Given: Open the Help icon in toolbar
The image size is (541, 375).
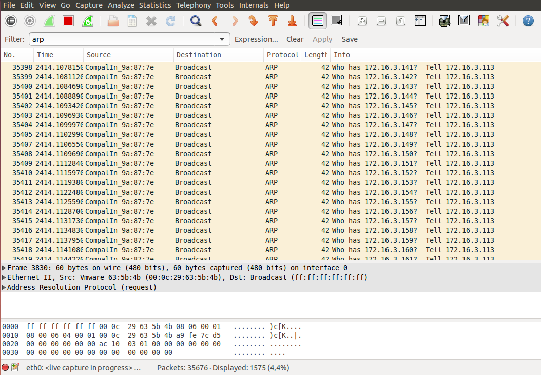Looking at the screenshot, I should 528,21.
